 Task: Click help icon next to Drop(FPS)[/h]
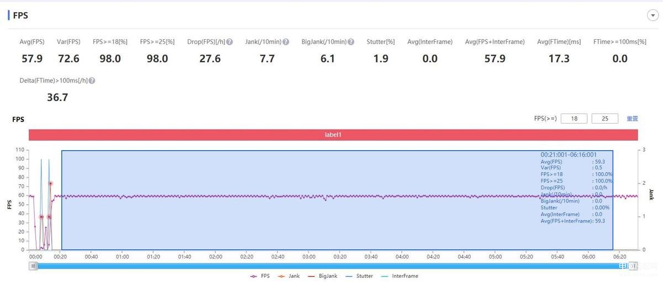tap(229, 42)
